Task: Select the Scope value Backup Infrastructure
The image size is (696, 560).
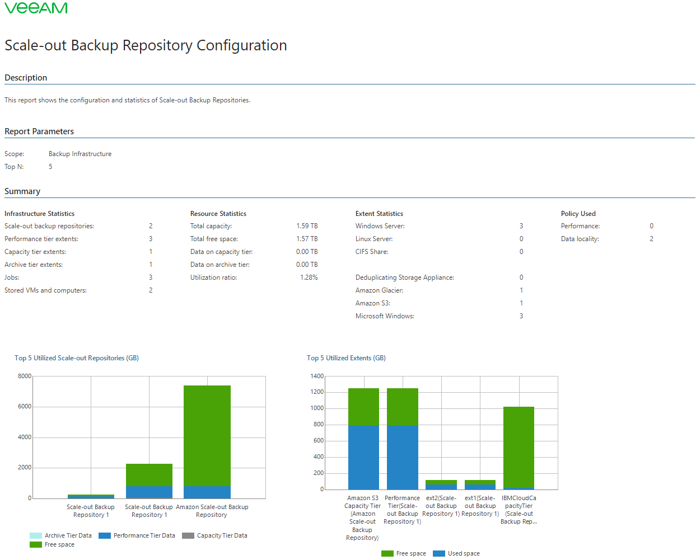Action: click(80, 154)
